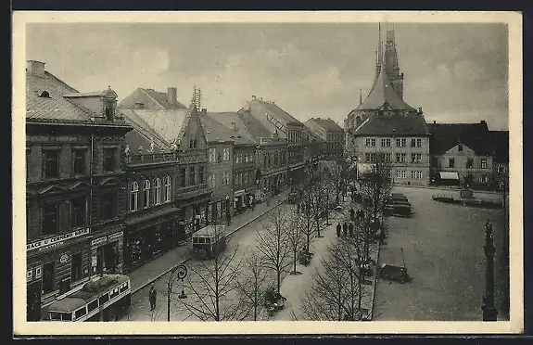
Task: Click the gabled house right of town hall
Action: (464, 164)
